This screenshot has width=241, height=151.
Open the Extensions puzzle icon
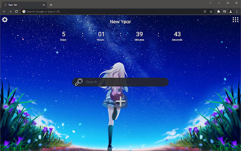click(x=218, y=12)
